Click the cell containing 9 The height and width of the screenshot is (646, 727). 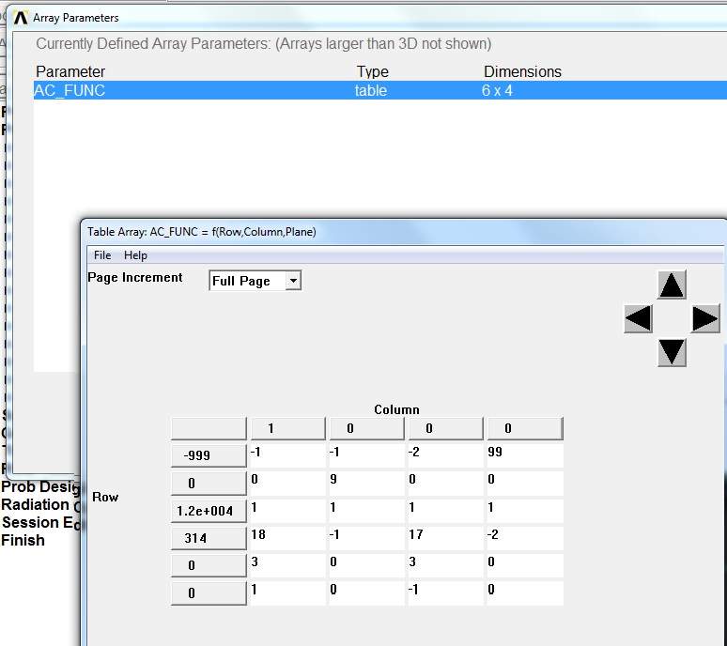(366, 484)
